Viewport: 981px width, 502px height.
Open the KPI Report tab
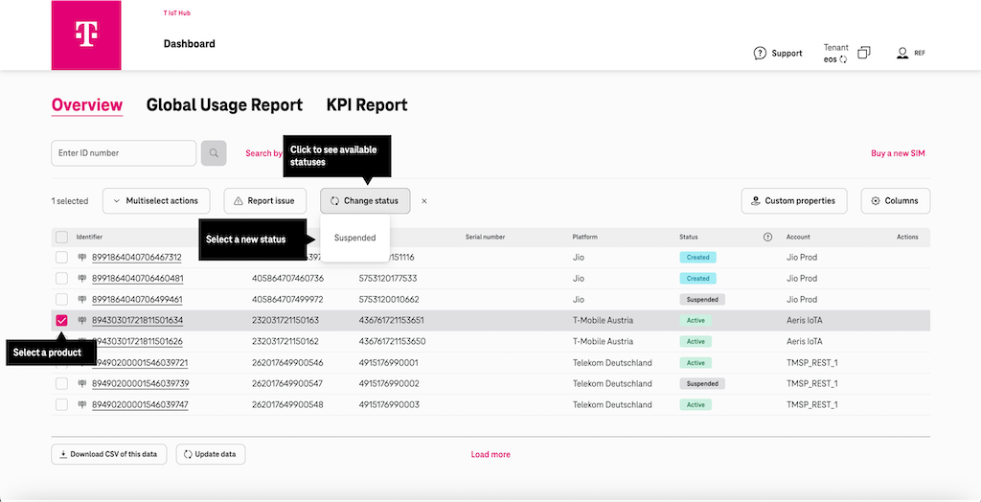(x=367, y=105)
